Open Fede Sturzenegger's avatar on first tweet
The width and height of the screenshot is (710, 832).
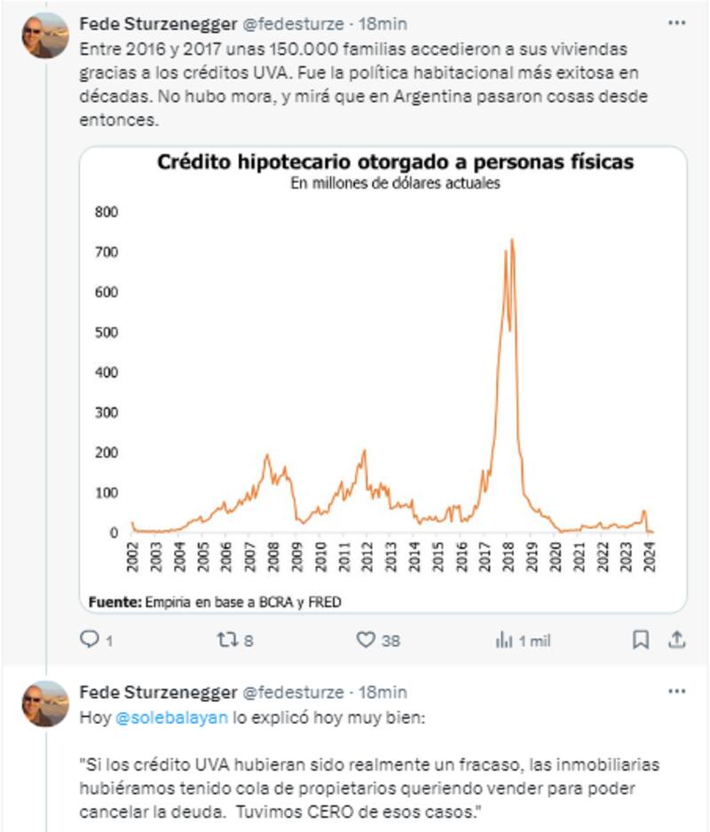pyautogui.click(x=45, y=35)
